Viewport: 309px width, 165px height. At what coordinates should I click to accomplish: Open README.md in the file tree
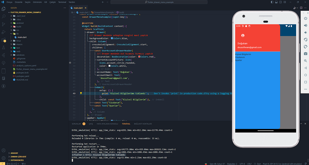point(22,80)
